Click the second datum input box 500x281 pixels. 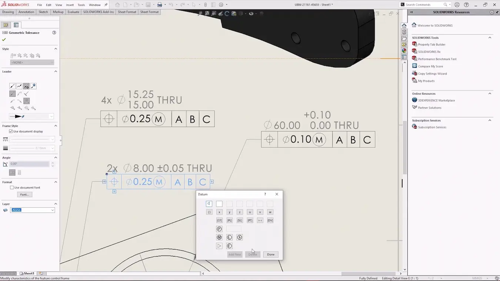(x=219, y=204)
